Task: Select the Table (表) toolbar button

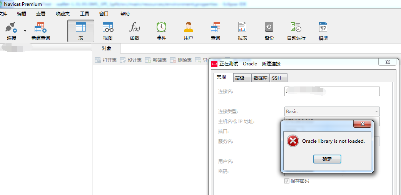Action: [x=81, y=31]
